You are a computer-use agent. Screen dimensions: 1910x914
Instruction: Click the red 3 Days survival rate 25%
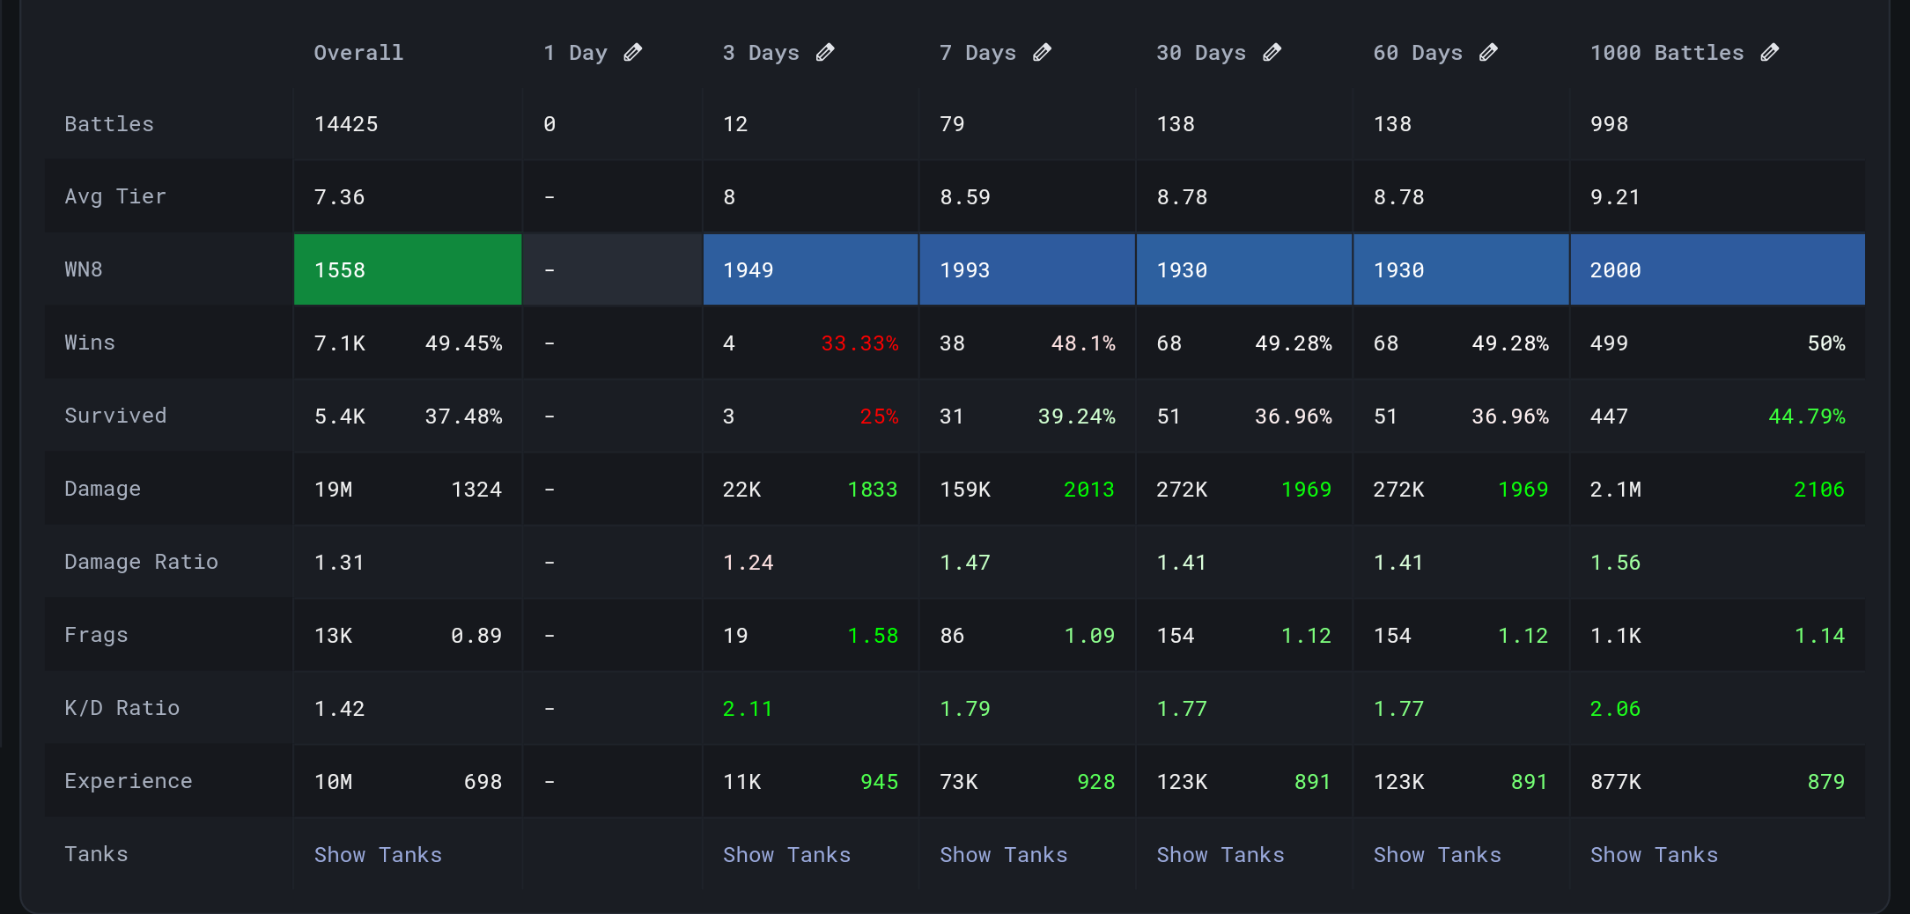pos(879,416)
